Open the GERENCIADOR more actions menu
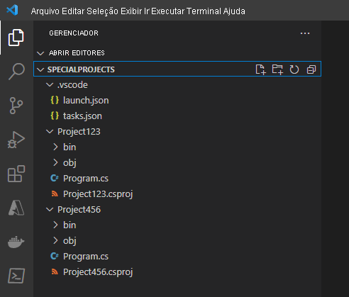 (x=305, y=33)
